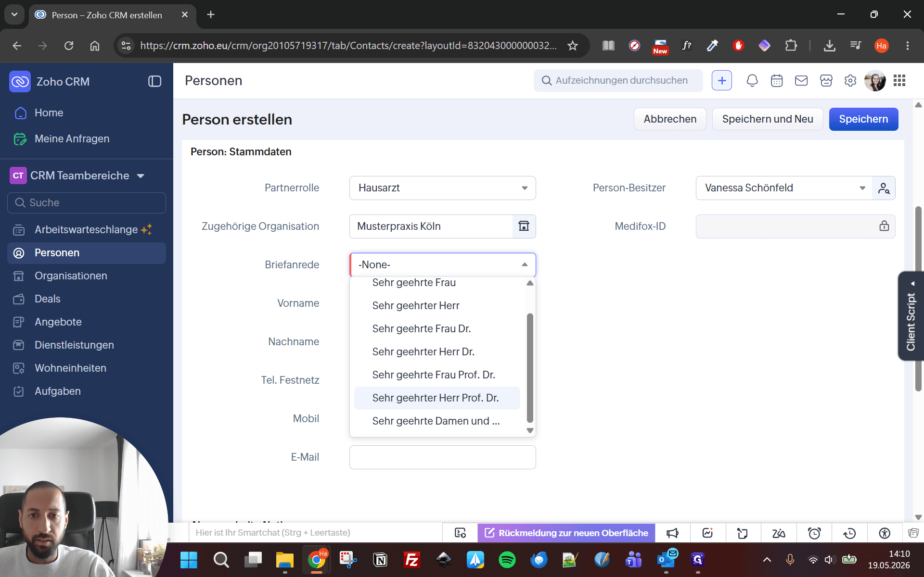
Task: Open Arbeitswarteschlange in the sidebar
Action: tap(87, 230)
